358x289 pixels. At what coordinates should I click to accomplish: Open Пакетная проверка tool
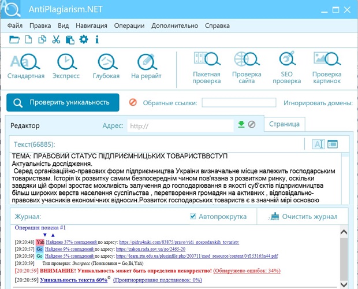207,68
